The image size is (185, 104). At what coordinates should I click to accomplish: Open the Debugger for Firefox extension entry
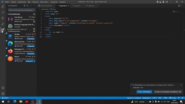click(x=21, y=51)
